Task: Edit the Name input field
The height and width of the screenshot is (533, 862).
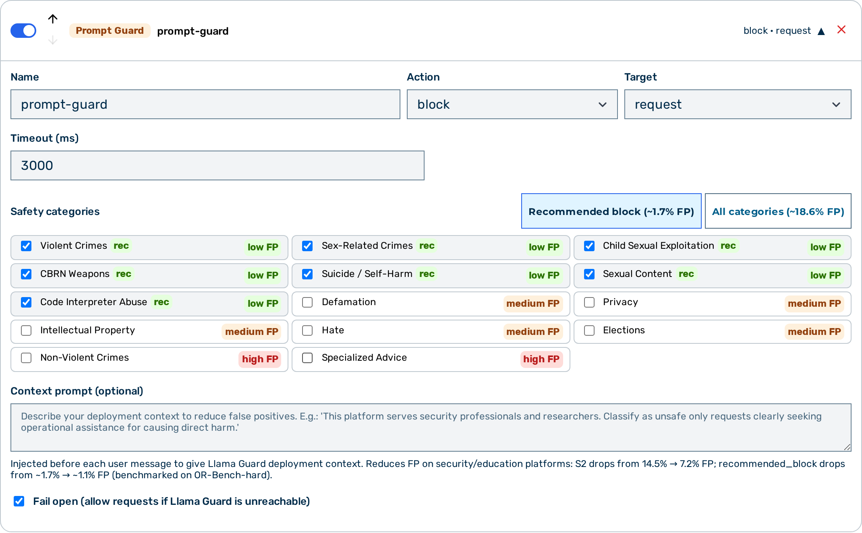Action: click(205, 104)
